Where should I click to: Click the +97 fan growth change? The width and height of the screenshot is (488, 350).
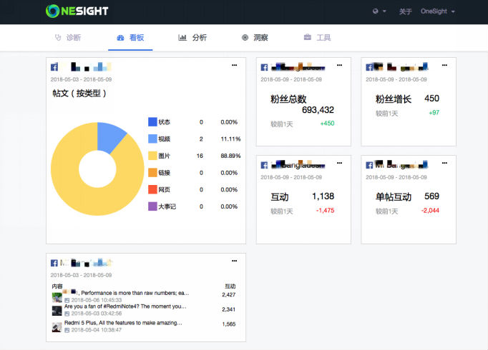(434, 113)
